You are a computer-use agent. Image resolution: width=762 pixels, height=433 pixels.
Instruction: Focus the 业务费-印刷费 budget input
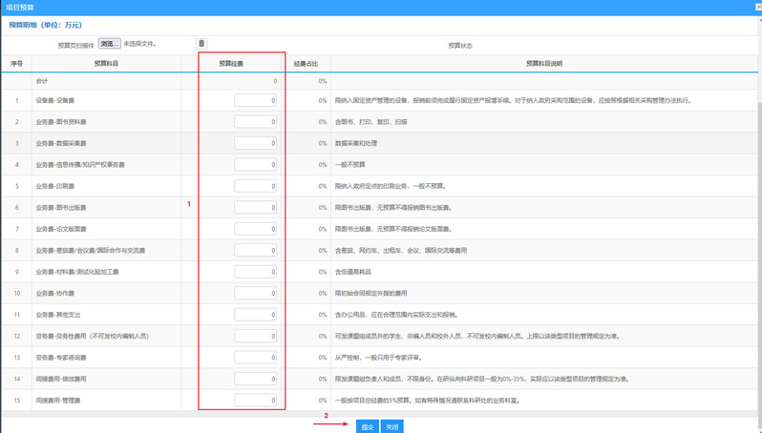pos(255,186)
